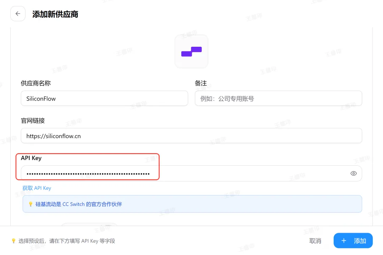Click the 添加新供应商 page title
The image size is (383, 255).
55,14
